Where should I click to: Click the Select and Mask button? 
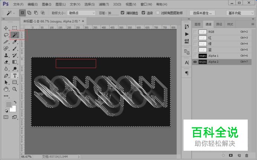point(202,13)
